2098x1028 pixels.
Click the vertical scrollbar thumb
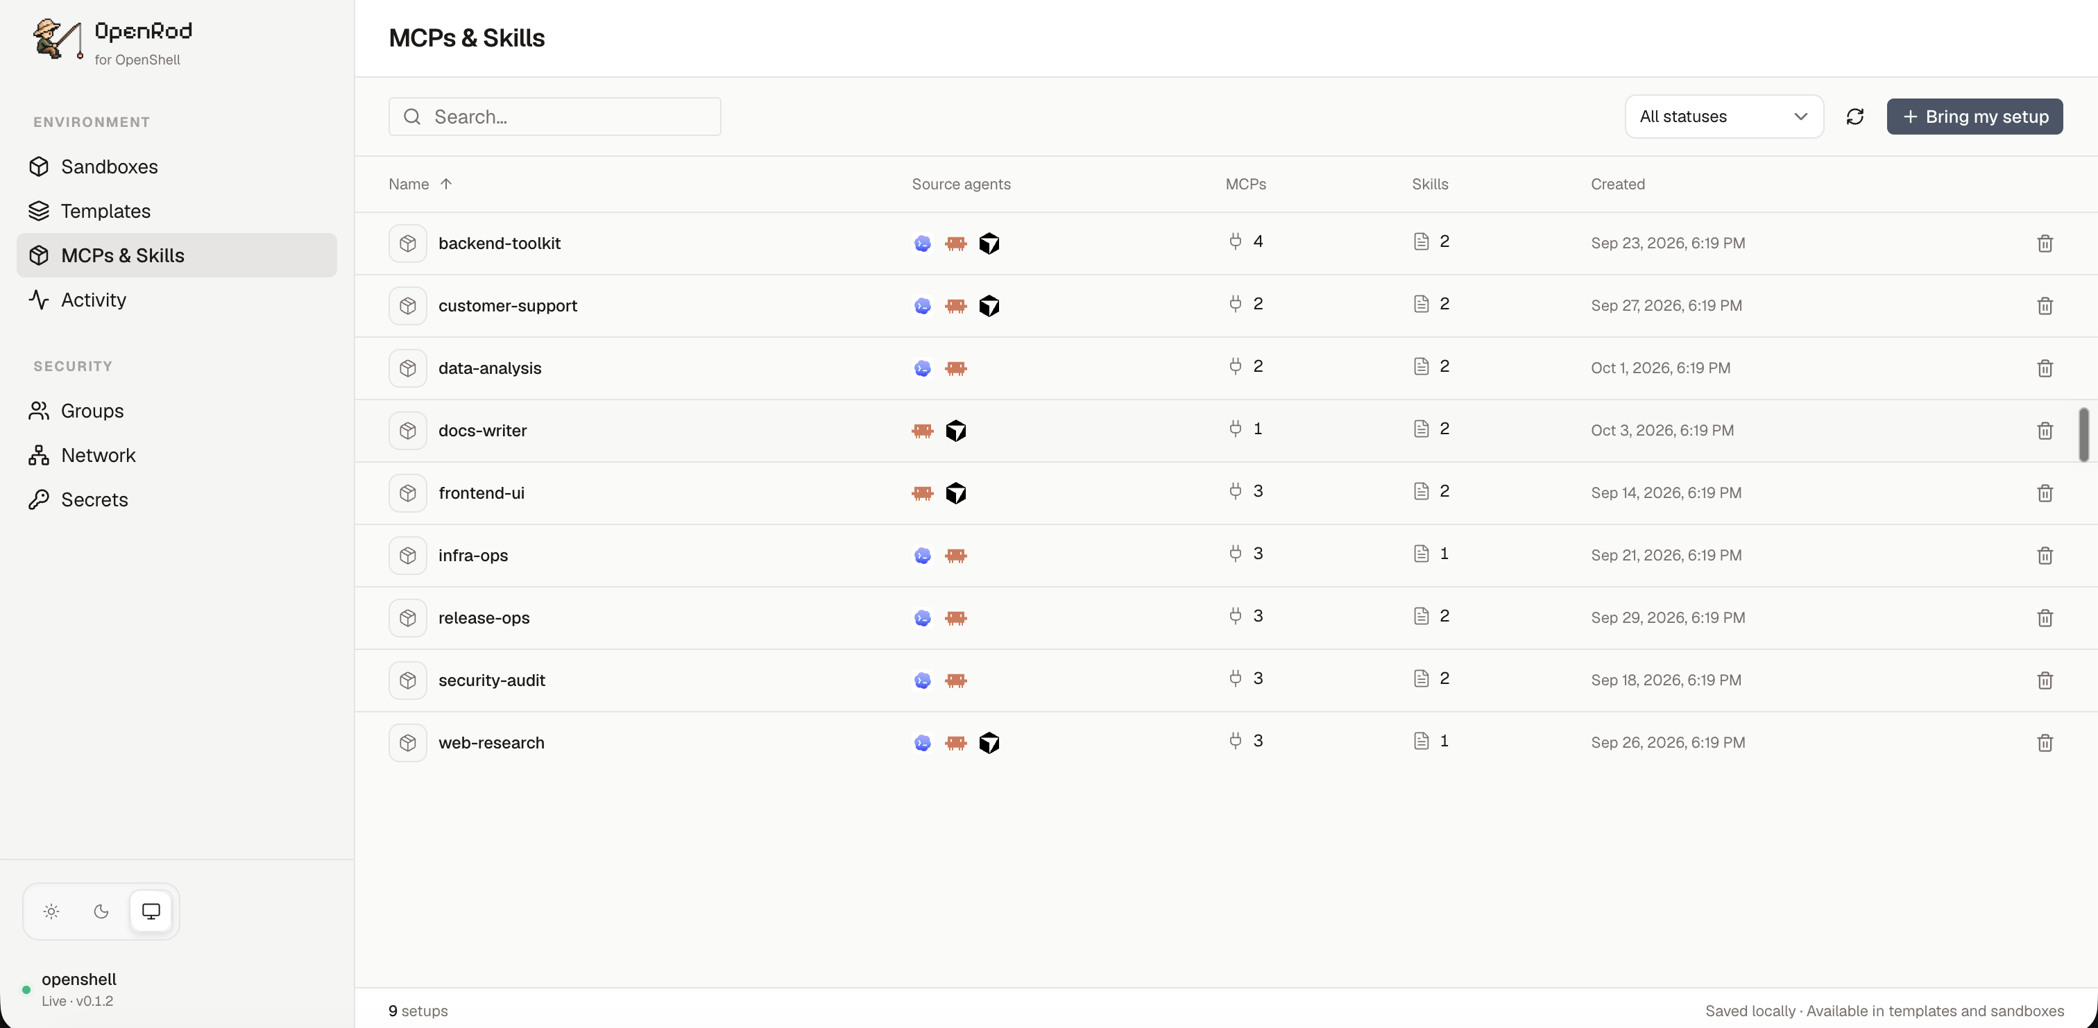[2083, 434]
